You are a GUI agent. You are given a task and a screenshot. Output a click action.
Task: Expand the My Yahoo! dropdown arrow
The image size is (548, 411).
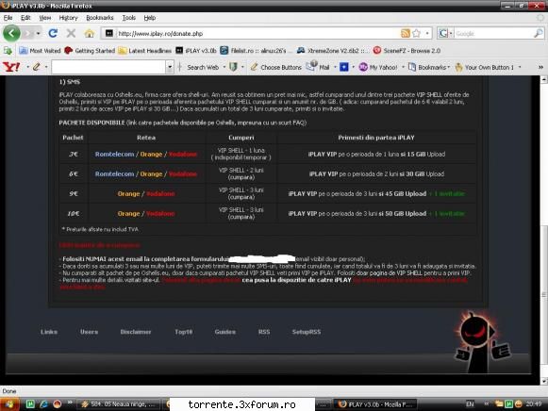click(x=403, y=67)
